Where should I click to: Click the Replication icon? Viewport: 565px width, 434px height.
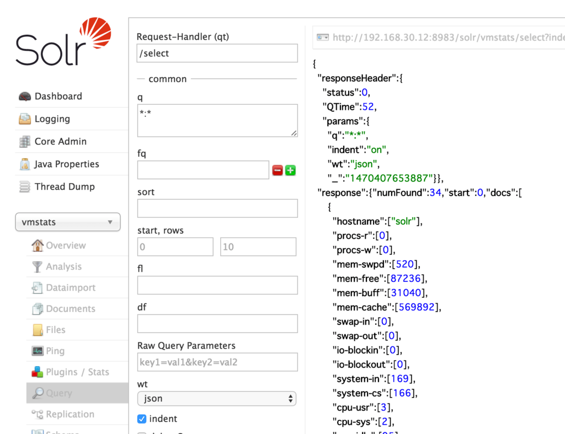pyautogui.click(x=37, y=414)
